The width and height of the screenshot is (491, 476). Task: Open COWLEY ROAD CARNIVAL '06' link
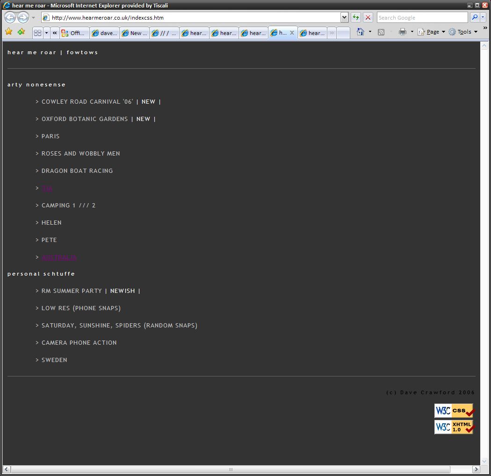(87, 102)
